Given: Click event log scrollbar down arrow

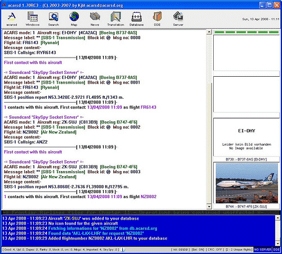Looking at the screenshot, I should click(x=277, y=243).
